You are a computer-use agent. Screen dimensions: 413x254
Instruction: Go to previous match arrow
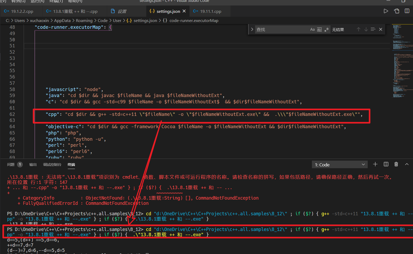(x=359, y=29)
